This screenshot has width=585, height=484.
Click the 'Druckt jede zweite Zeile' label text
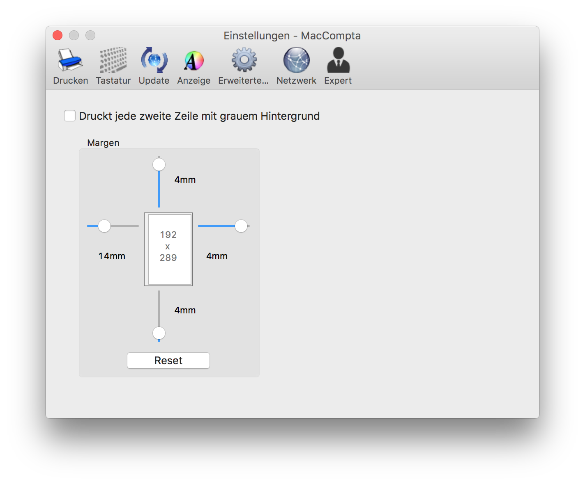[199, 116]
